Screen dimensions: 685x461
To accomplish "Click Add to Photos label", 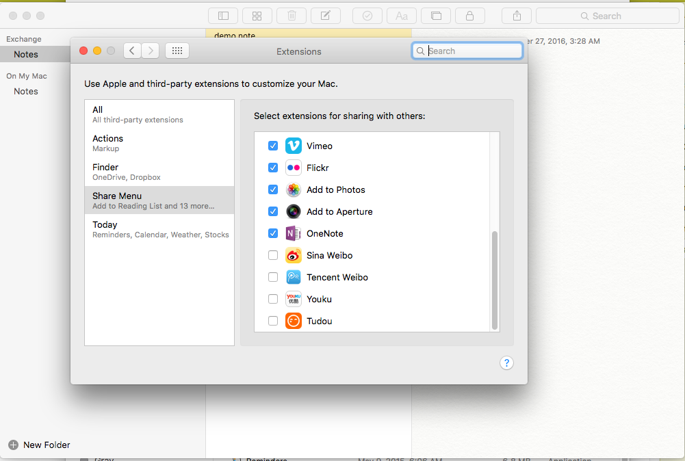I will click(x=336, y=189).
